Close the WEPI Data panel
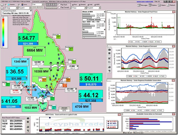The height and width of the screenshot is (135, 178). 119,115
